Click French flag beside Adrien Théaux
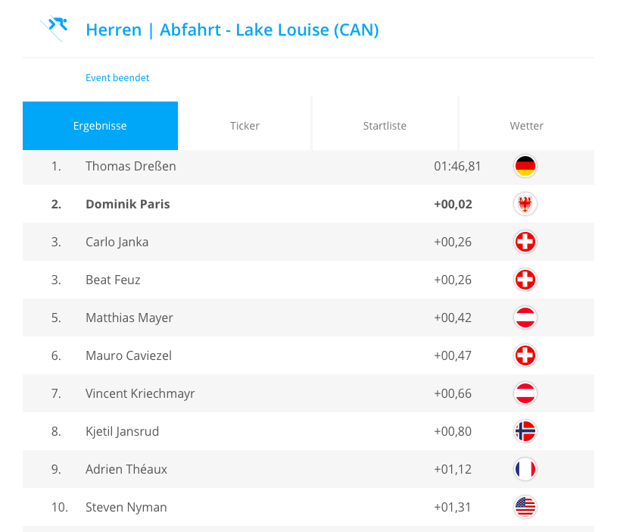The height and width of the screenshot is (532, 617). pos(525,469)
